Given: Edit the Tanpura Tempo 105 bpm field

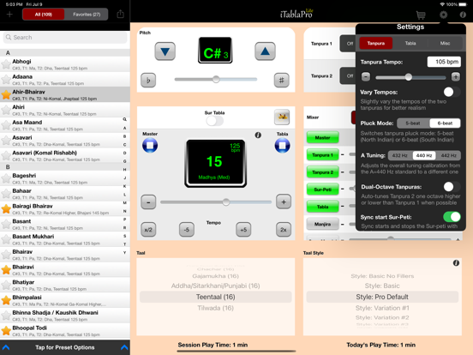Looking at the screenshot, I should [444, 62].
